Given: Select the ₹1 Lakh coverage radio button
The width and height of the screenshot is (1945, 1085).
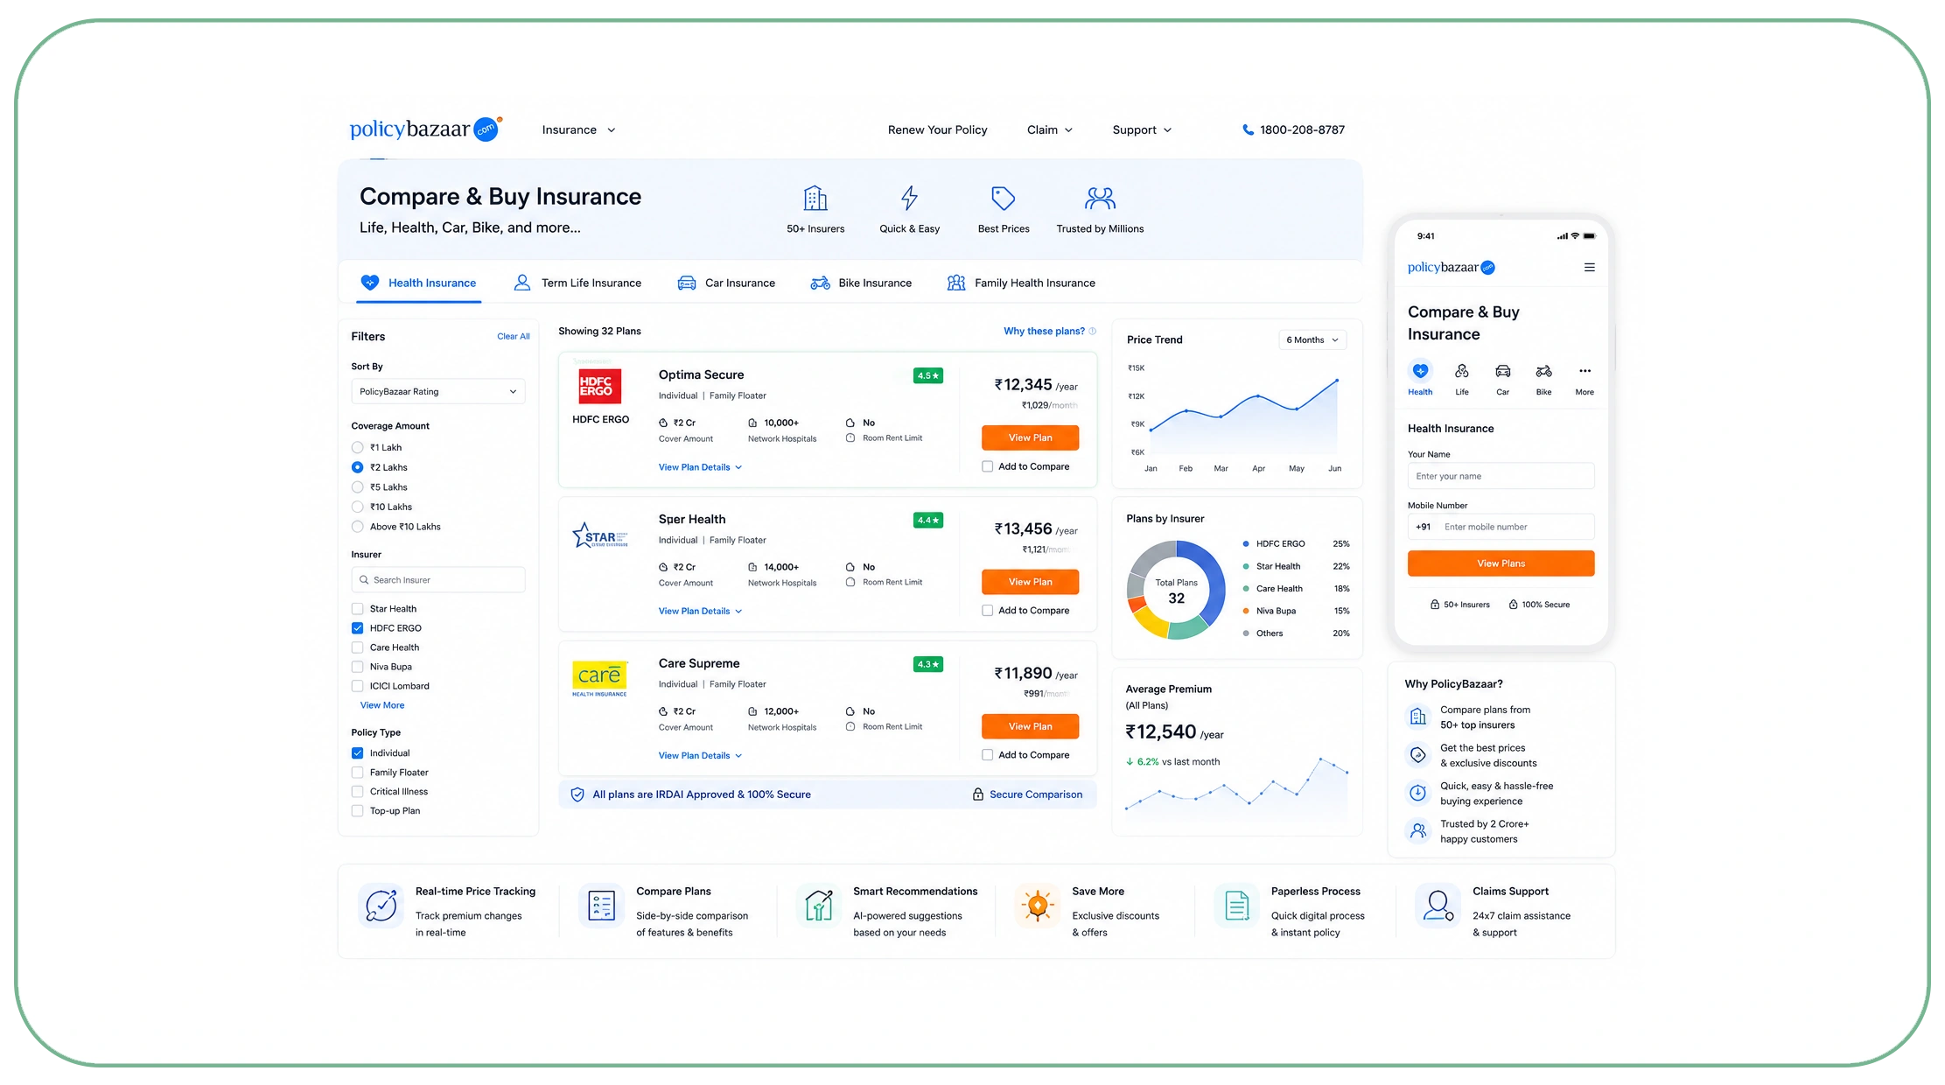Looking at the screenshot, I should tap(357, 447).
